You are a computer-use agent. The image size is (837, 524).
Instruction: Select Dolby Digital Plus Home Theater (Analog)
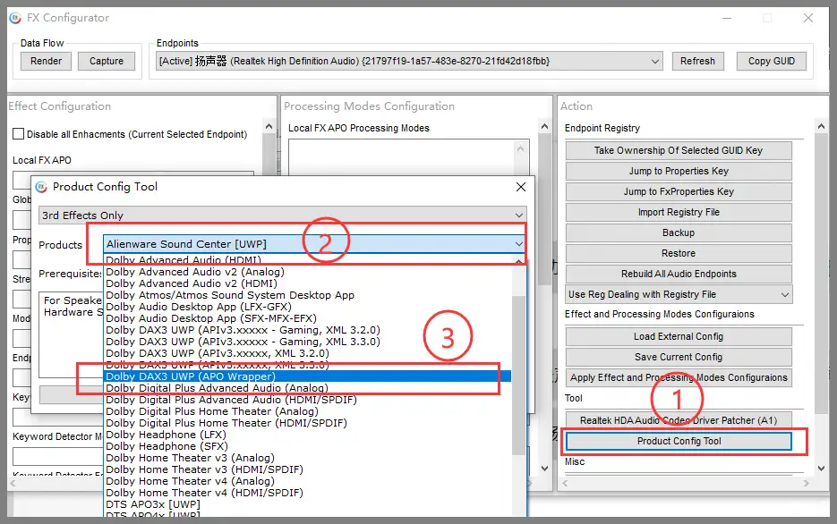pyautogui.click(x=307, y=411)
